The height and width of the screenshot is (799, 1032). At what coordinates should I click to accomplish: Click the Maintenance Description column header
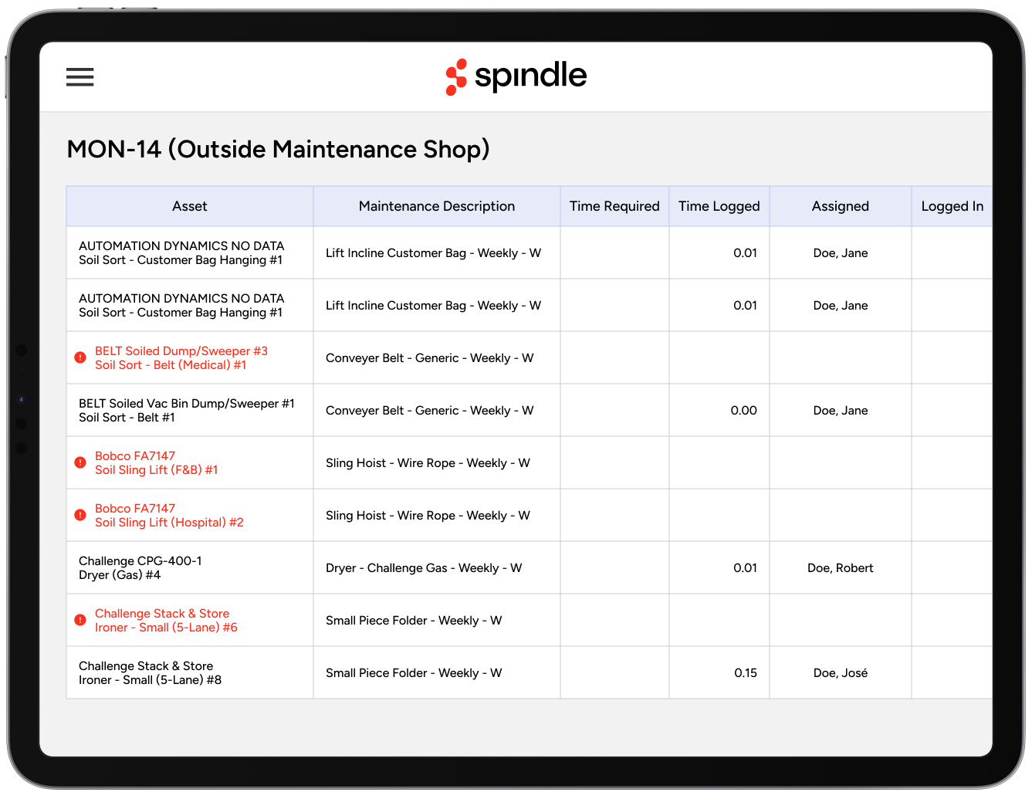436,206
